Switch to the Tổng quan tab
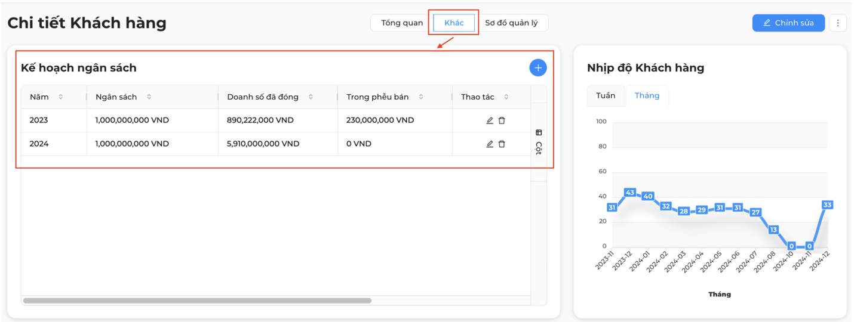Screen dimensions: 854x322 tap(402, 23)
